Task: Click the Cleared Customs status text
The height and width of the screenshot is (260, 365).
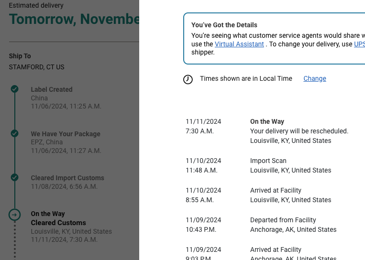Action: tap(58, 223)
